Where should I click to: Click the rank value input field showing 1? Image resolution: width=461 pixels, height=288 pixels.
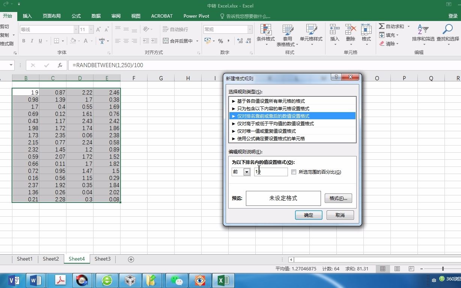tap(270, 172)
